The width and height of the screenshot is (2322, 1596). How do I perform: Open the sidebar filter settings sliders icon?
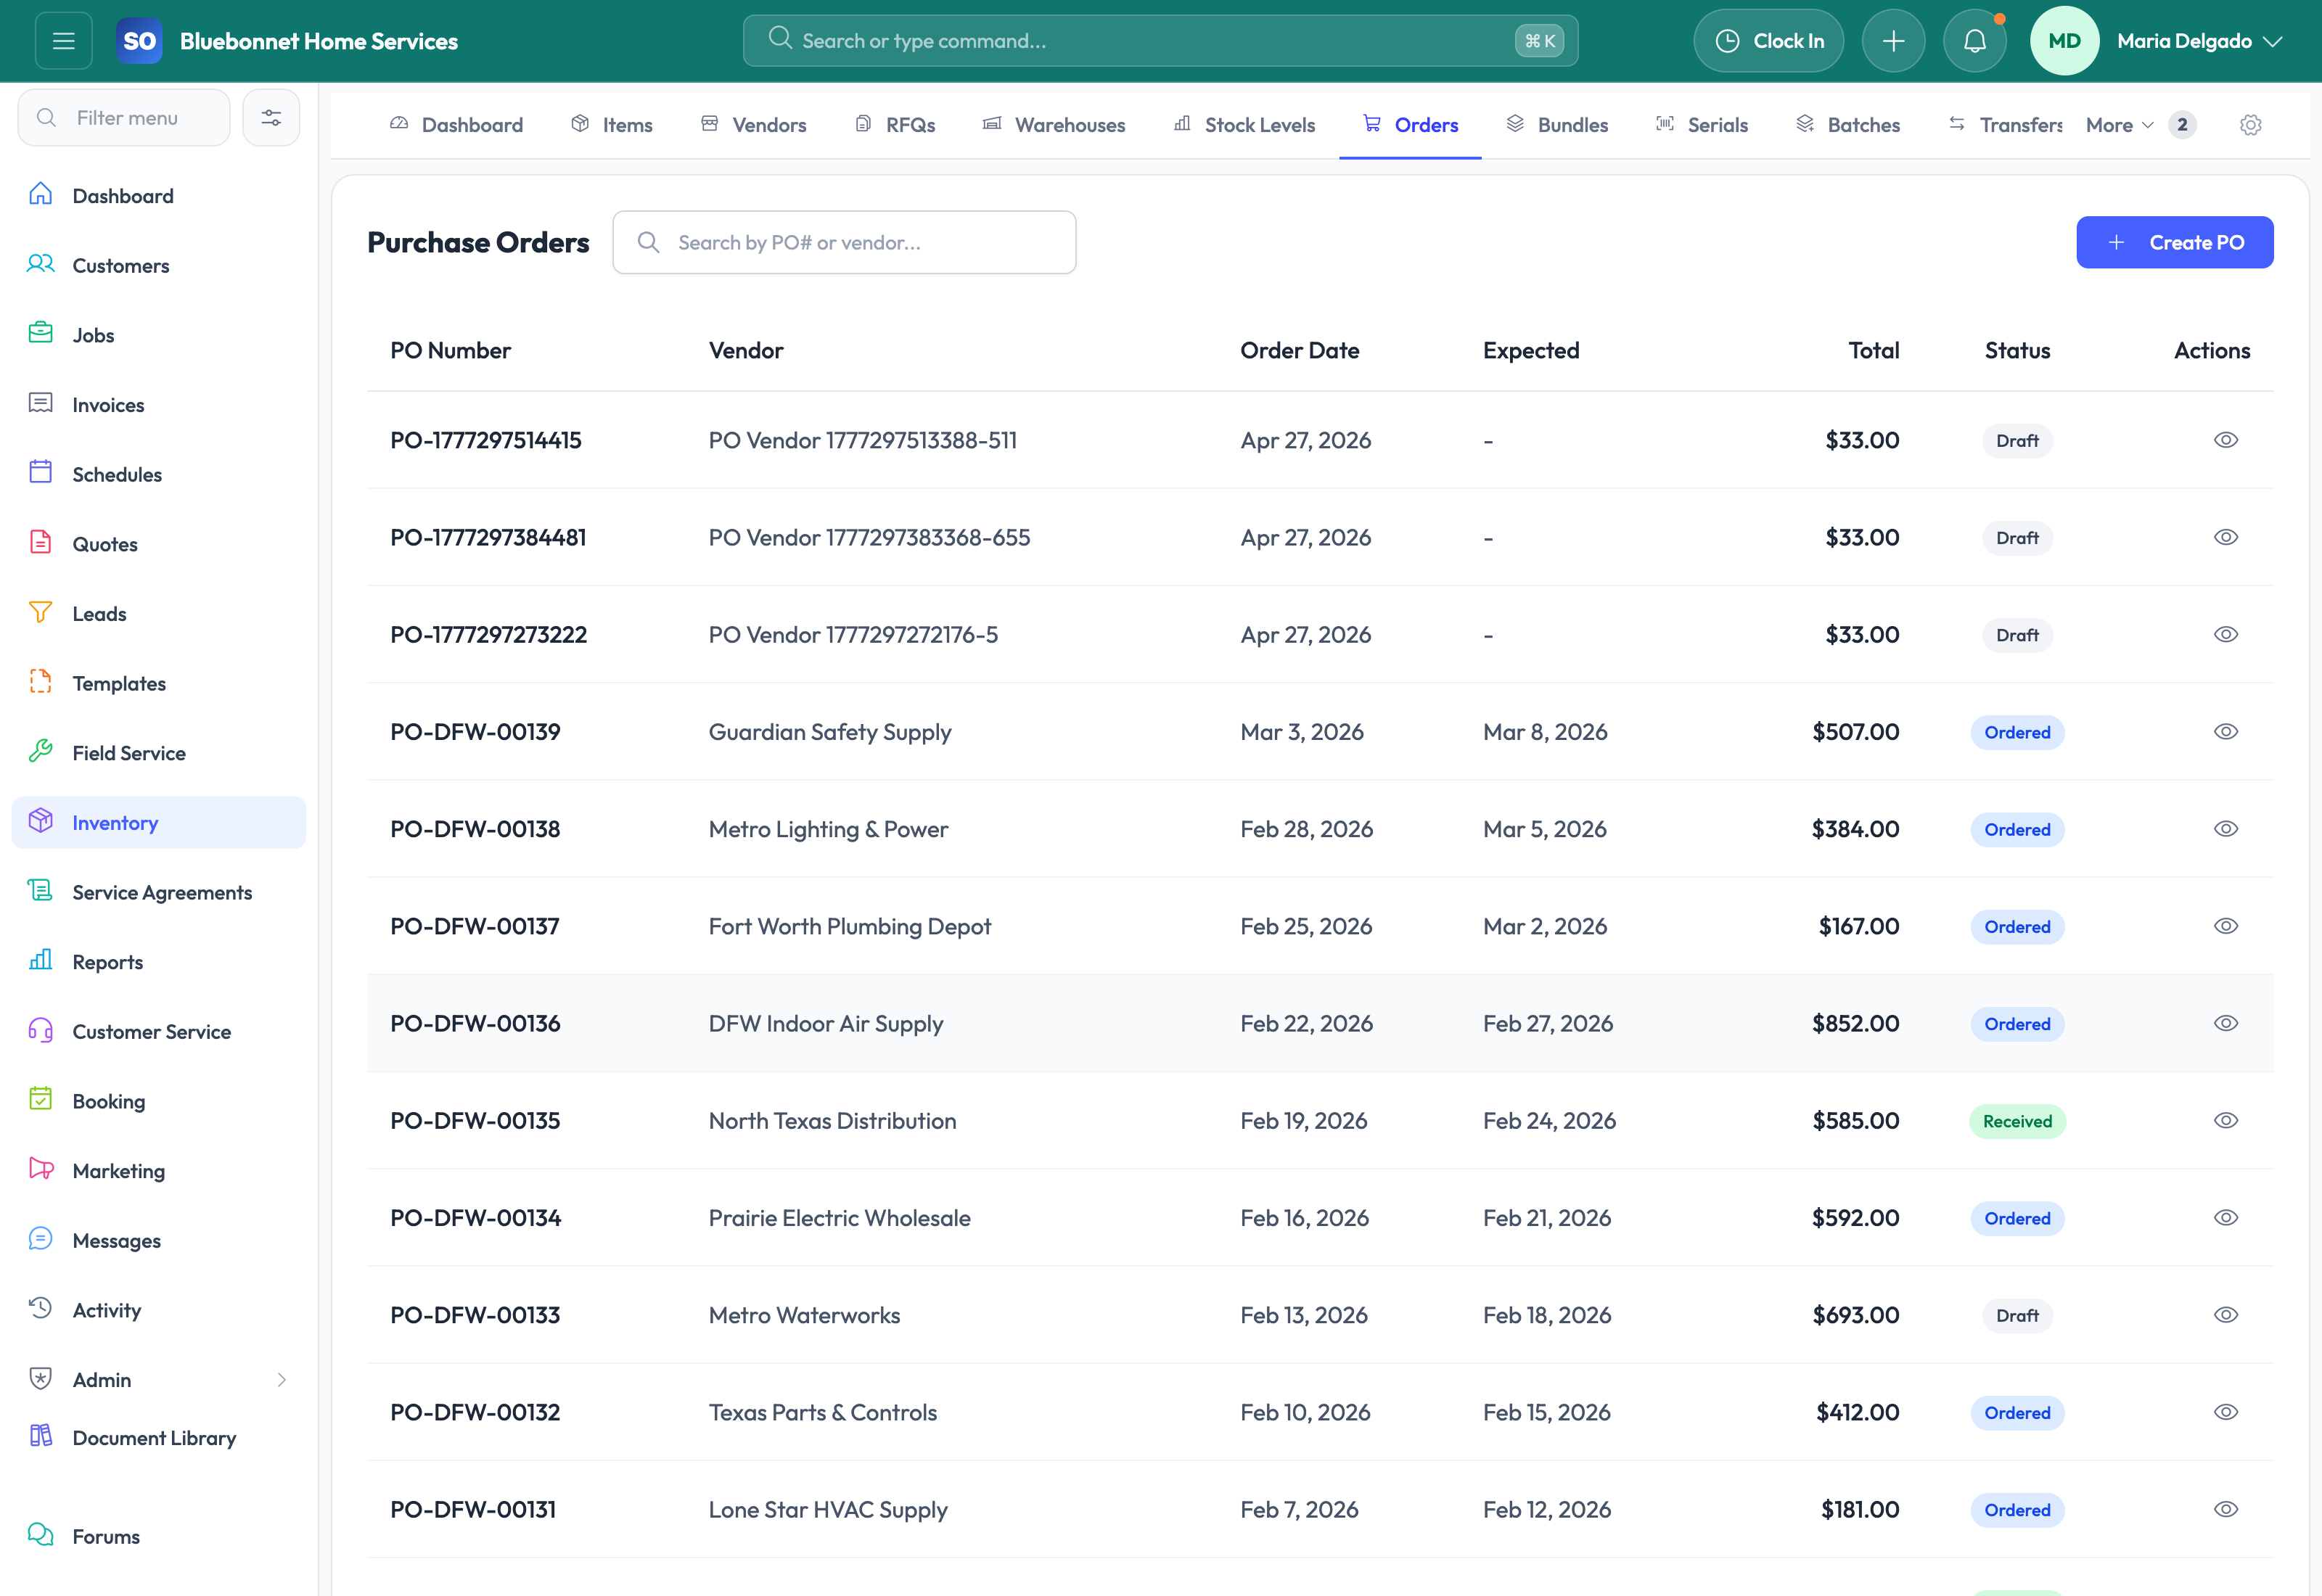(271, 118)
